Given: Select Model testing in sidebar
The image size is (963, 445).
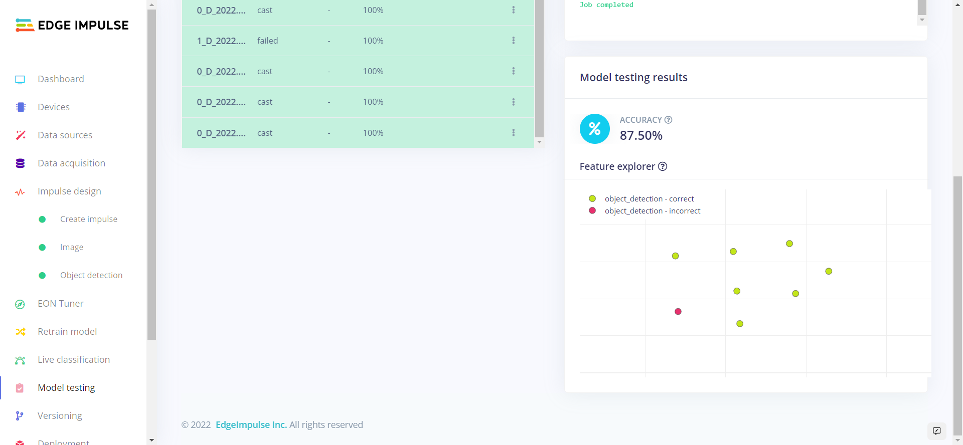Looking at the screenshot, I should [67, 388].
